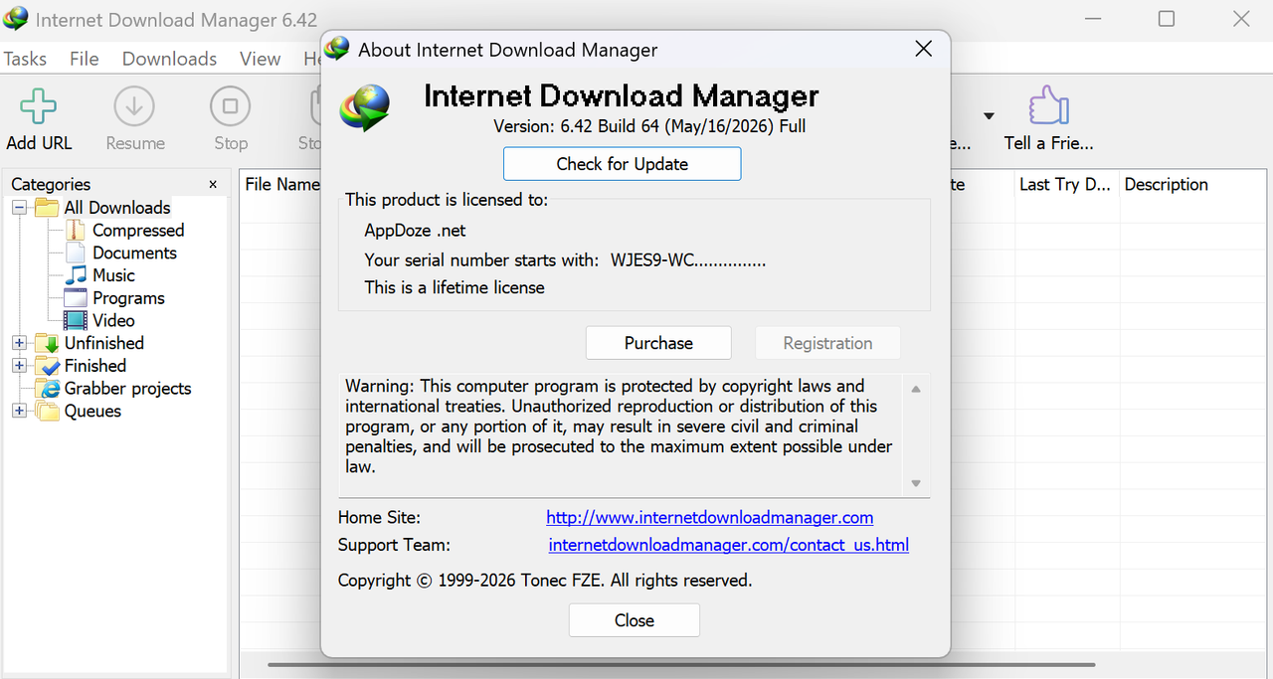Click the Close button in About dialog
Viewport: 1273px width, 679px height.
(635, 620)
